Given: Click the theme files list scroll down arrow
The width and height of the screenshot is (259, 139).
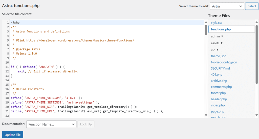Looking at the screenshot, I should pyautogui.click(x=256, y=115).
